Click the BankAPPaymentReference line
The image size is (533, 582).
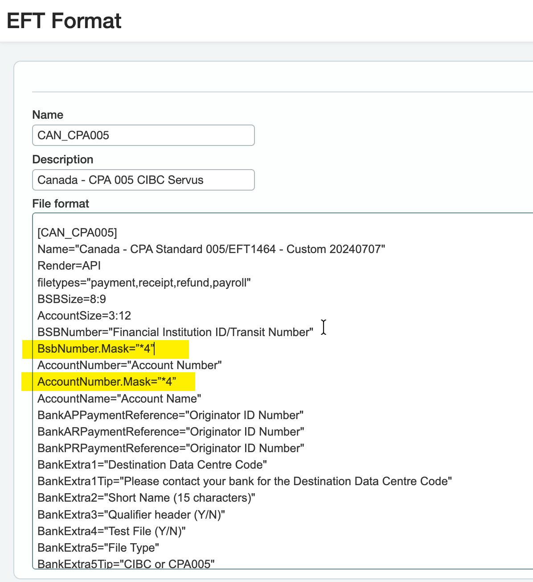click(170, 415)
